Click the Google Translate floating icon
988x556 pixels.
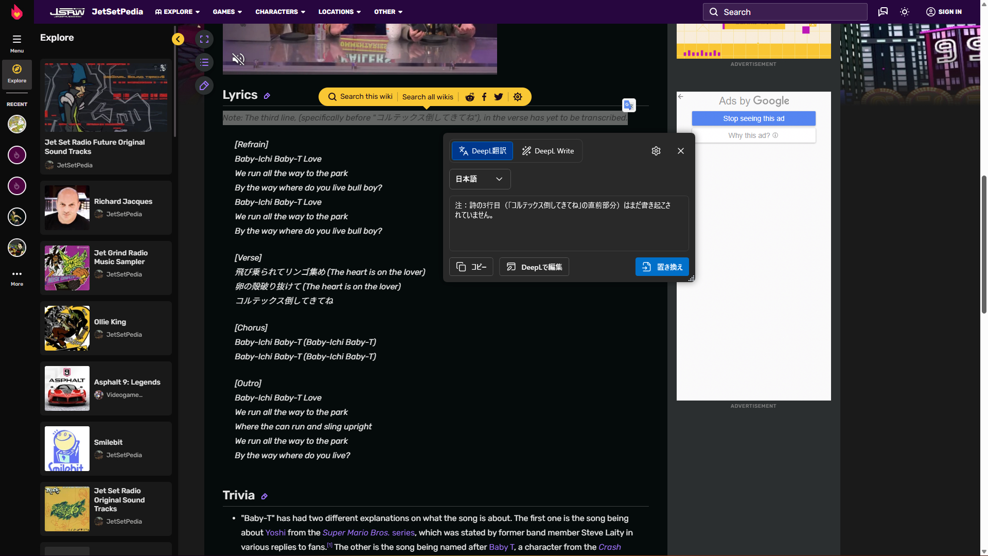[x=629, y=105]
